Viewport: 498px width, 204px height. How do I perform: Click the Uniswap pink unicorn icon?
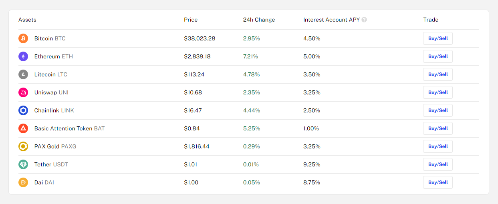[23, 92]
